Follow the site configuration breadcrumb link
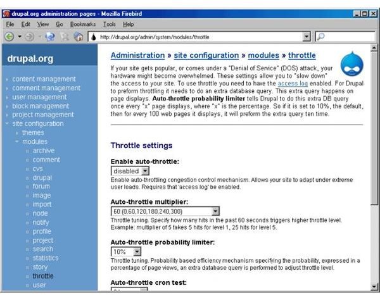The height and width of the screenshot is (295, 380). [206, 56]
